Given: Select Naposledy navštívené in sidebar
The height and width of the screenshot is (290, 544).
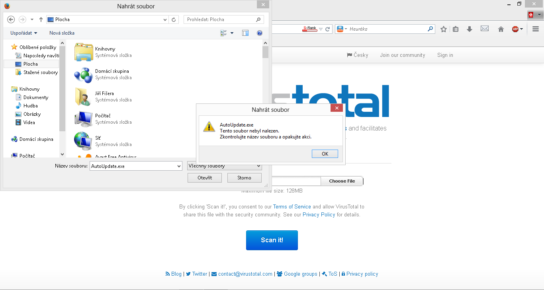Looking at the screenshot, I should 37,56.
